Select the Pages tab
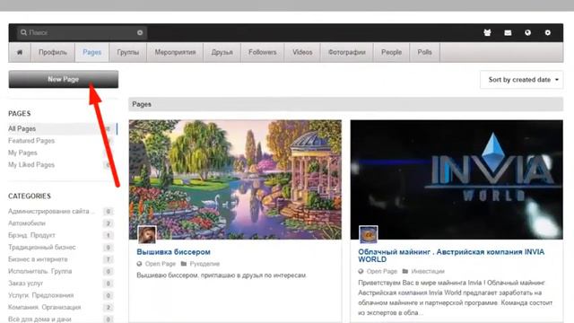The image size is (574, 323). pos(91,52)
